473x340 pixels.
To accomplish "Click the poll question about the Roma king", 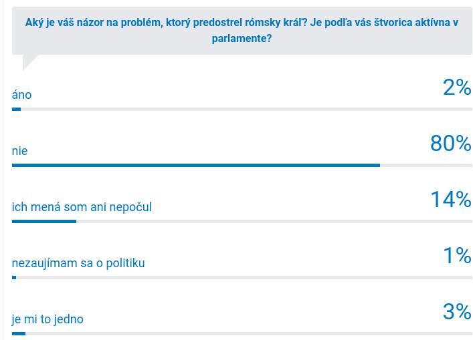I will [x=242, y=31].
